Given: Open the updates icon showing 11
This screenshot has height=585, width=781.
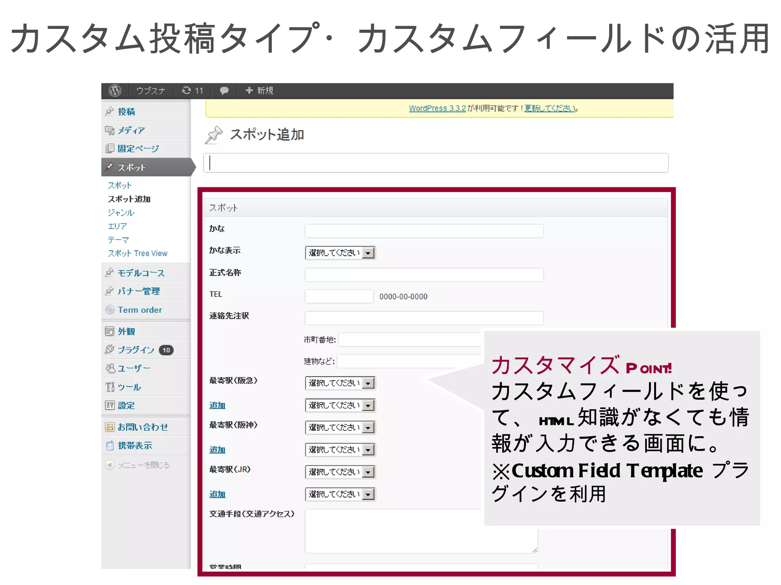Looking at the screenshot, I should 186,90.
